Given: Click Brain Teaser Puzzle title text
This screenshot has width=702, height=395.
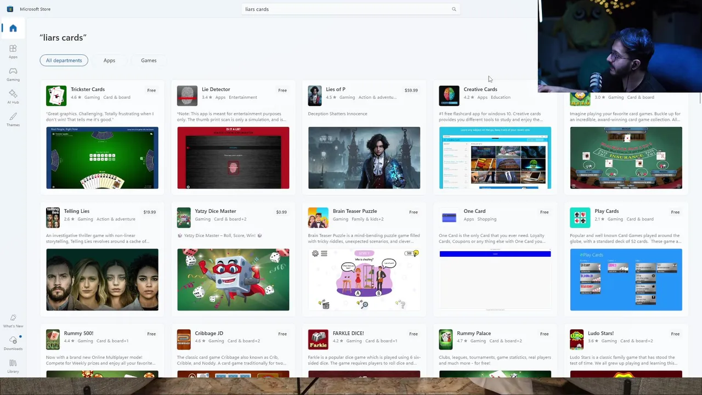Looking at the screenshot, I should (x=355, y=211).
